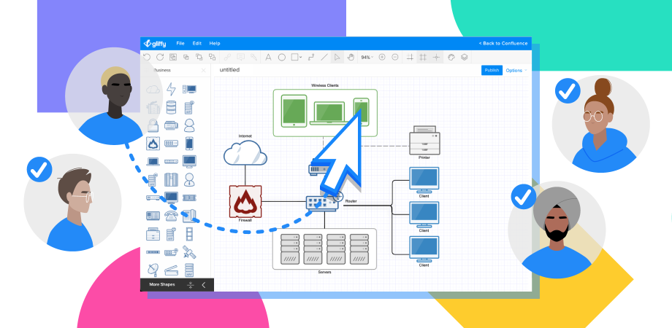
Task: Pick the satellite dish shape from library
Action: click(x=153, y=270)
